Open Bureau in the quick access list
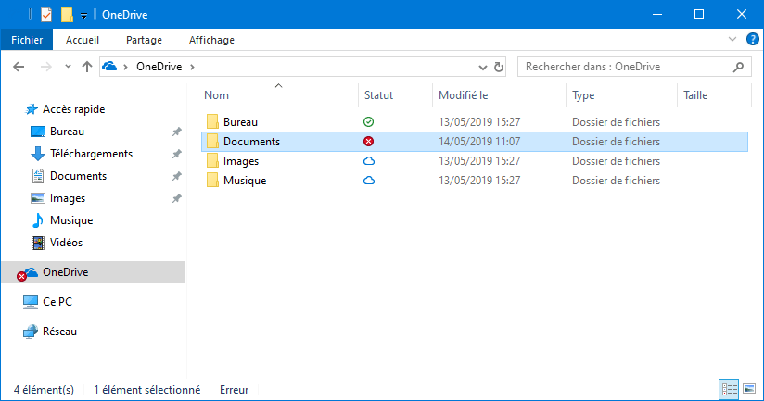Image resolution: width=764 pixels, height=401 pixels. (x=67, y=132)
